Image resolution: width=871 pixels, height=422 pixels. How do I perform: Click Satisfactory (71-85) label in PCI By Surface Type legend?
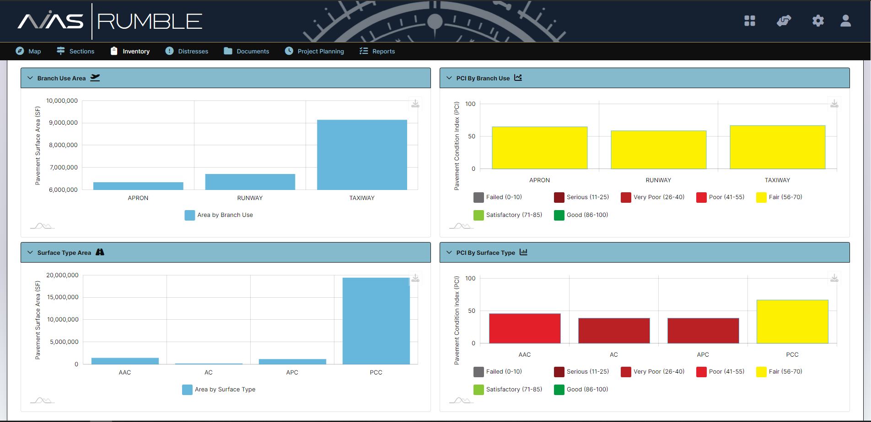point(514,390)
